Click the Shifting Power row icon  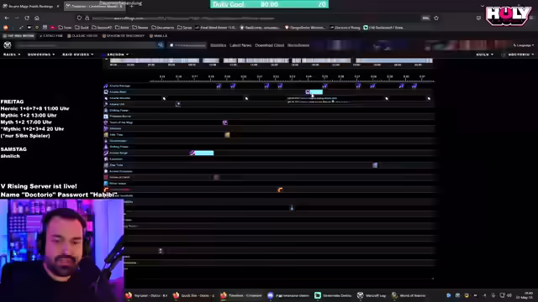coord(106,110)
